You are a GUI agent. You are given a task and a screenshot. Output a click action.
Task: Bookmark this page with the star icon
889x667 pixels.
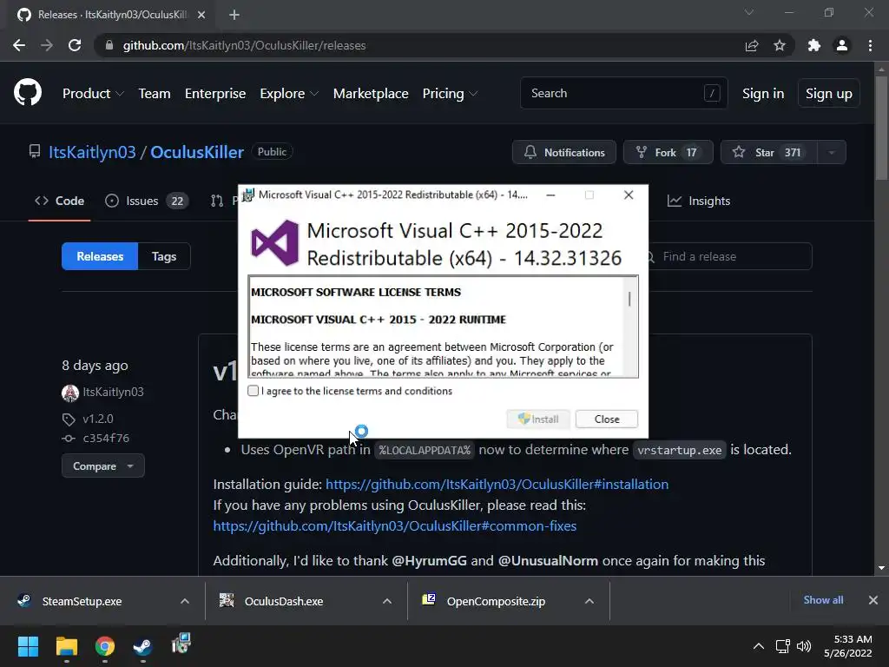[780, 45]
